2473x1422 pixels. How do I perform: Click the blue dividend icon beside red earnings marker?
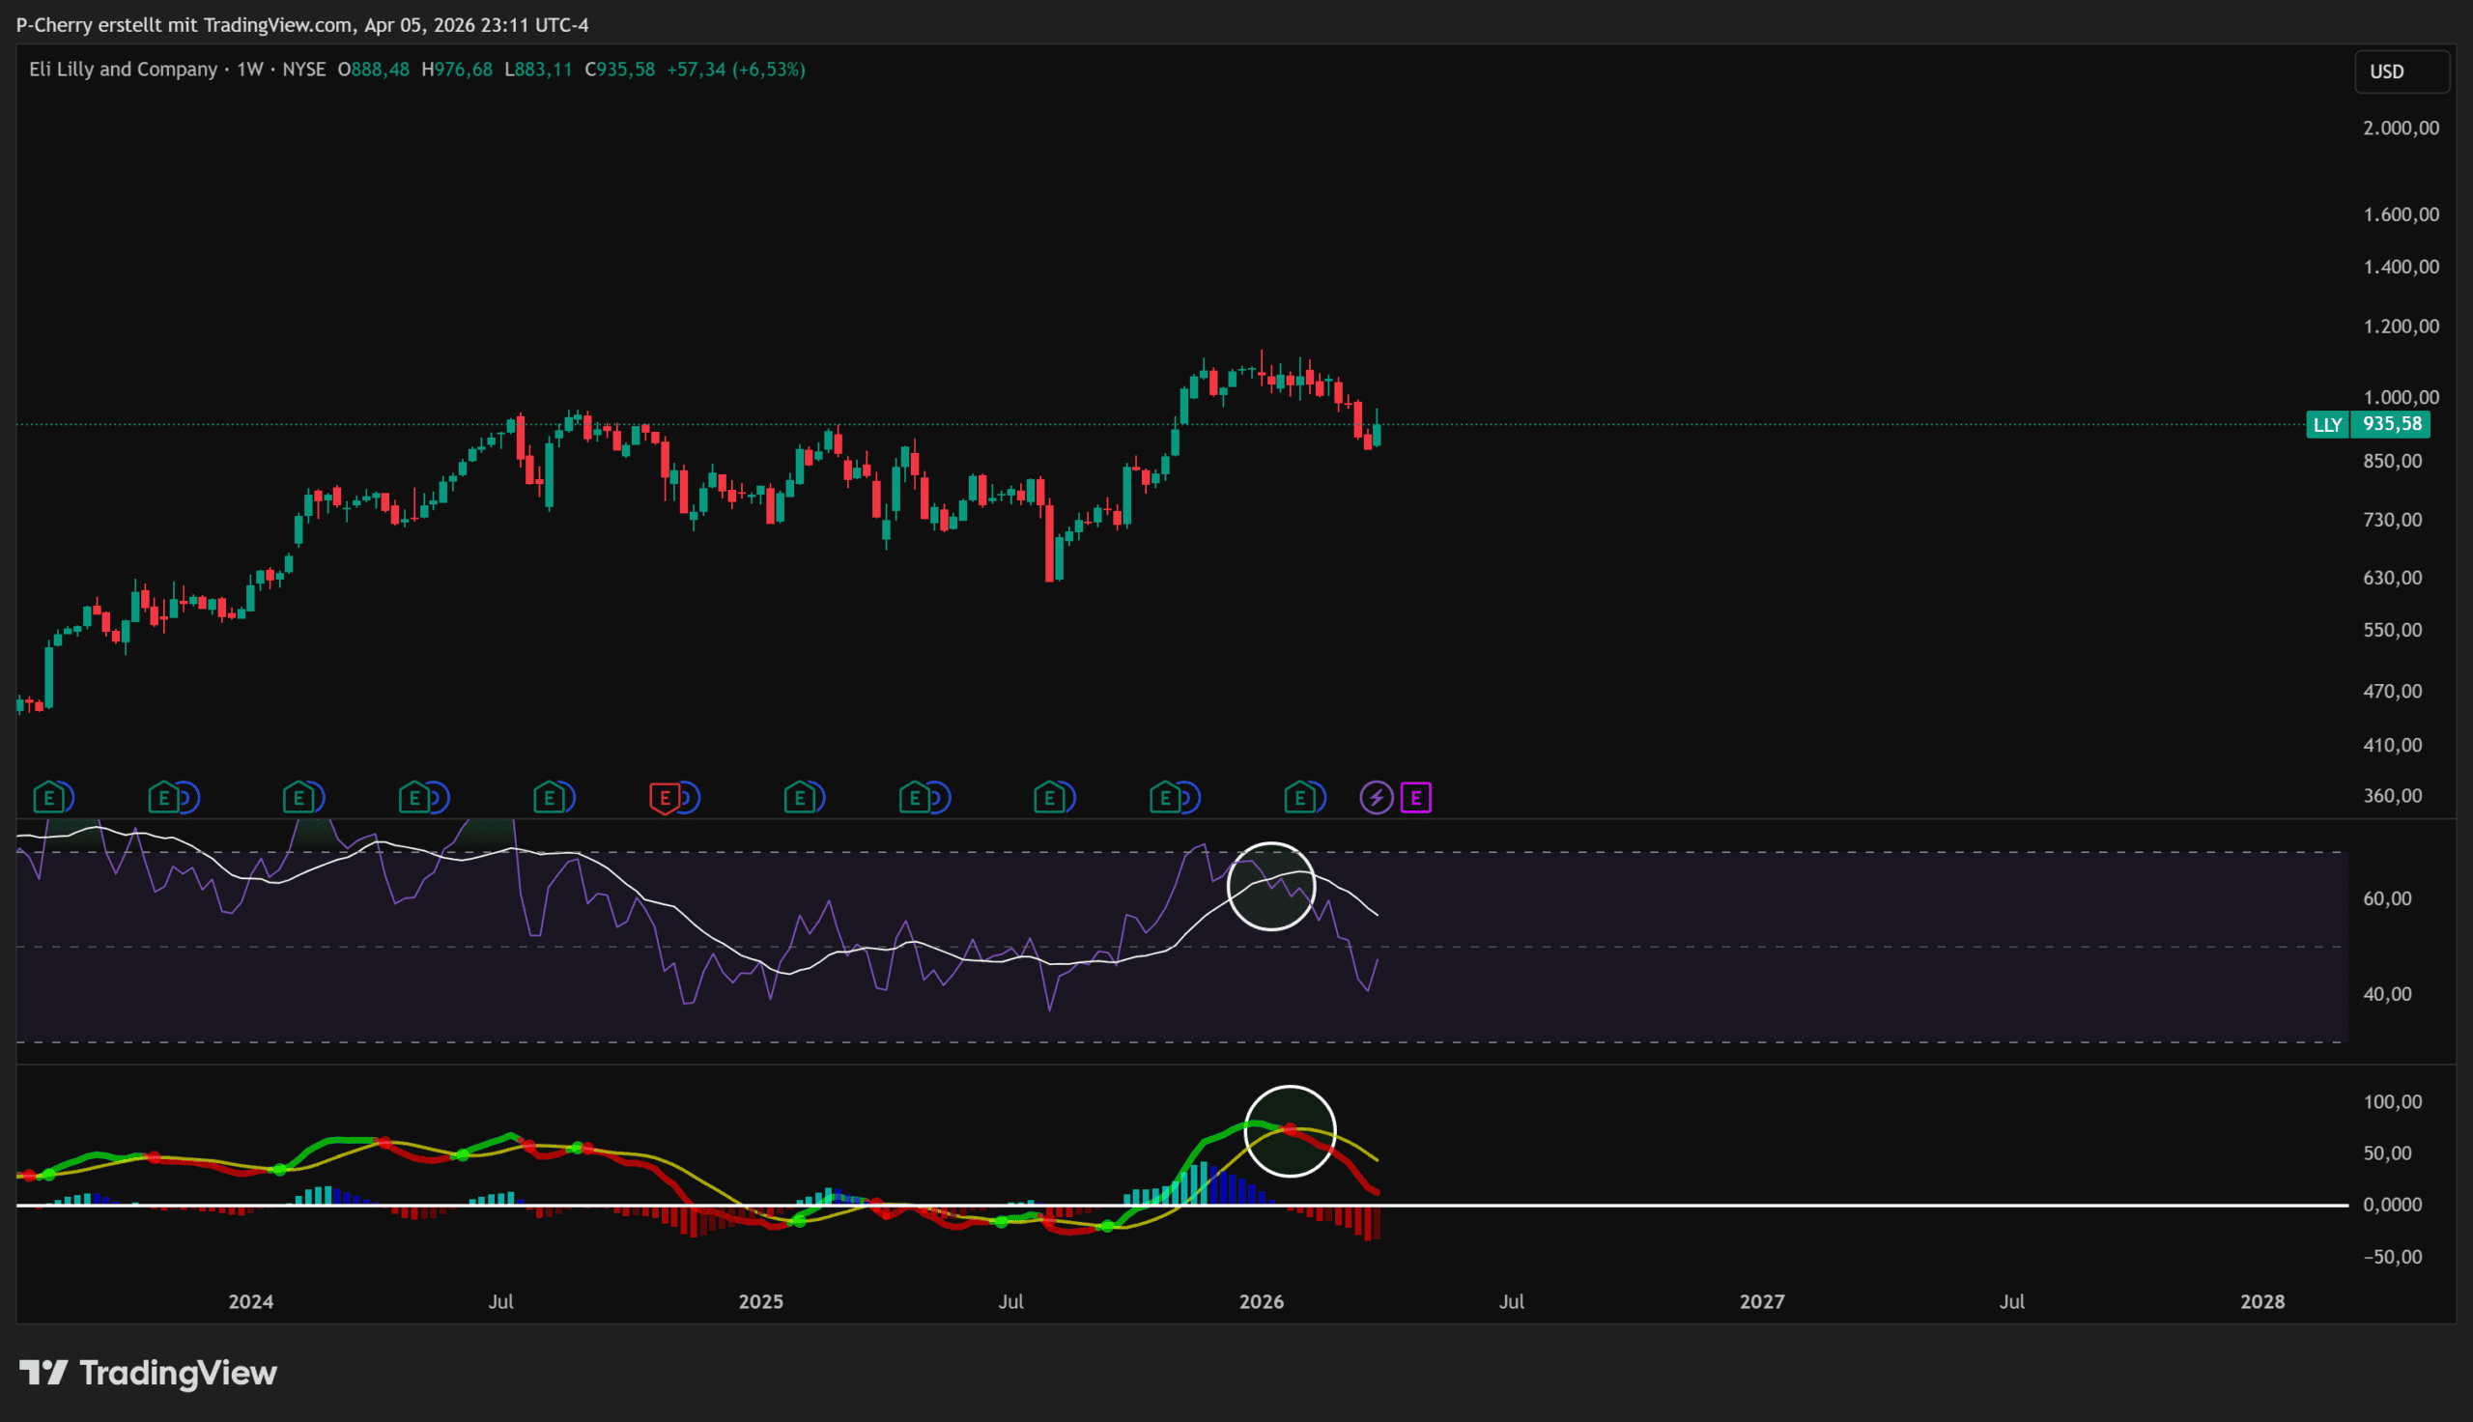tap(690, 798)
